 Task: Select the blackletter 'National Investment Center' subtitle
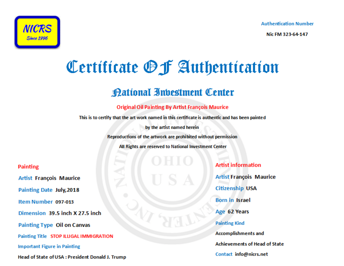pos(172,92)
